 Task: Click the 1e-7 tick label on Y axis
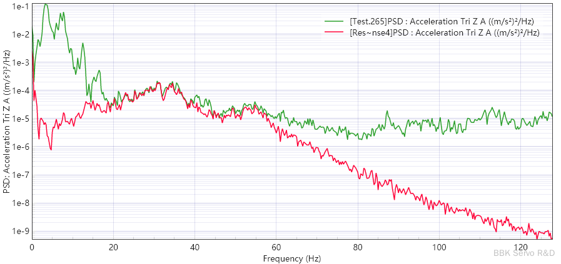pos(21,175)
